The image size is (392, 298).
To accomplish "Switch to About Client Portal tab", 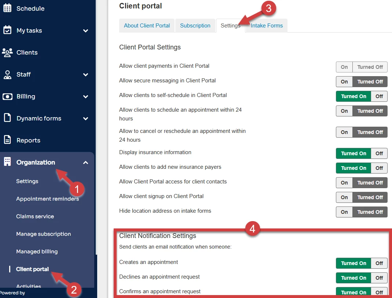I will (x=147, y=26).
